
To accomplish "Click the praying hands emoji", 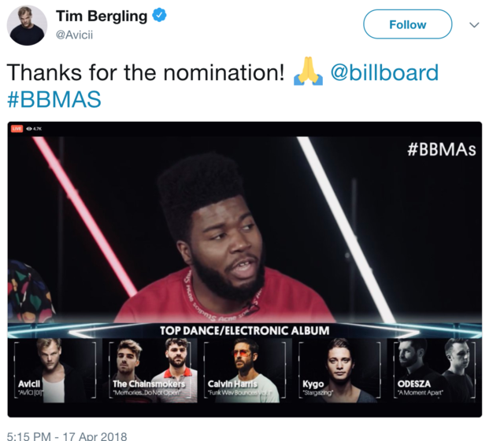I will 307,73.
